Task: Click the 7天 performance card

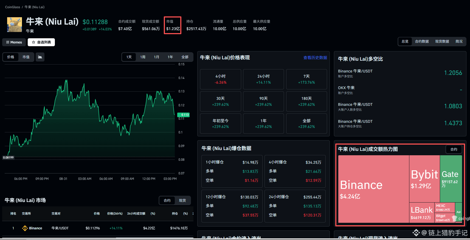Action: coord(306,79)
